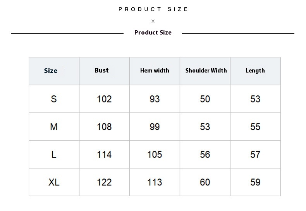This screenshot has width=306, height=211.
Task: Select the Length column header
Action: click(255, 71)
